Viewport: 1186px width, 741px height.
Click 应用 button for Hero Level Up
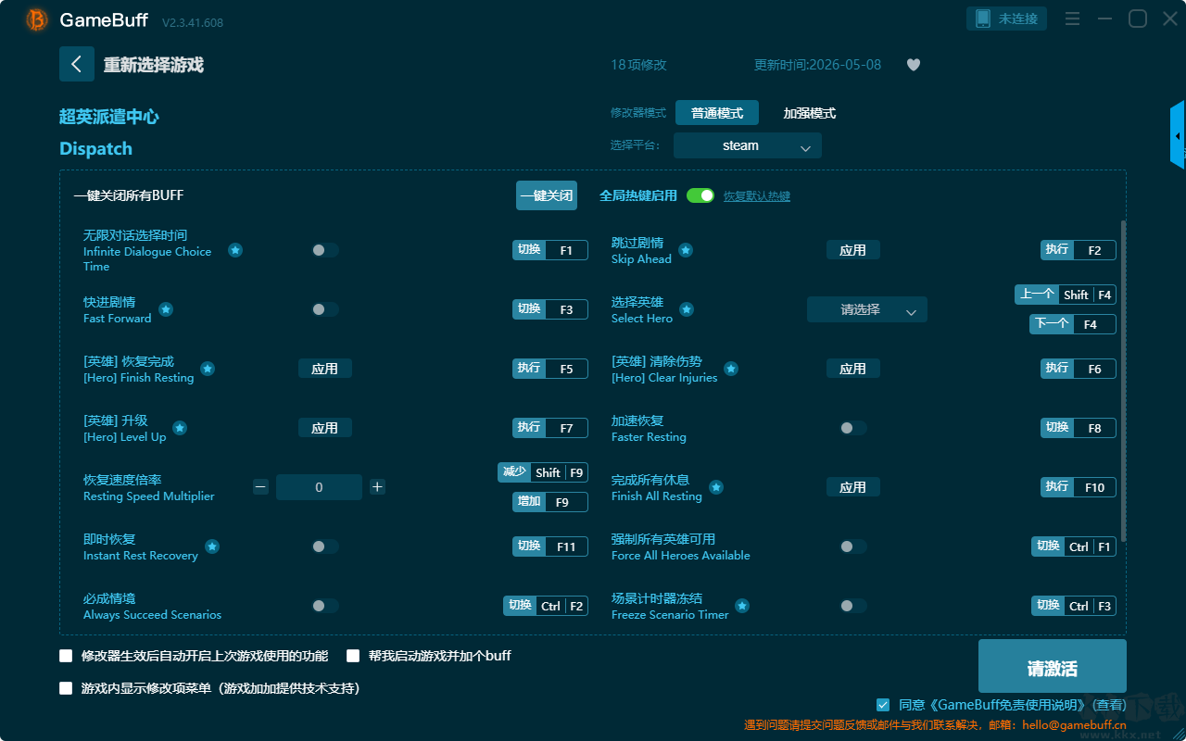pyautogui.click(x=325, y=428)
